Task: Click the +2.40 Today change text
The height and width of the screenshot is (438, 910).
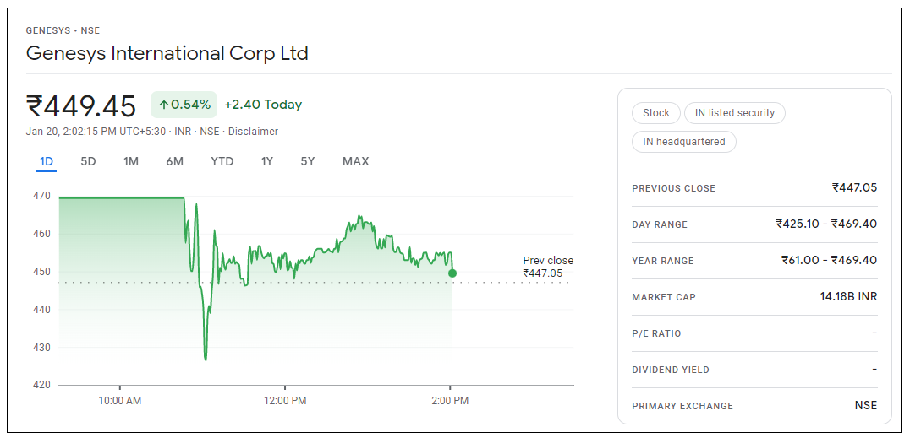Action: 264,105
